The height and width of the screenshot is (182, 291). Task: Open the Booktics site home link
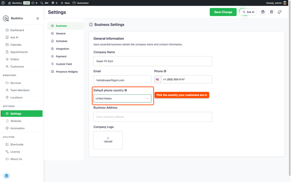pyautogui.click(x=15, y=3)
